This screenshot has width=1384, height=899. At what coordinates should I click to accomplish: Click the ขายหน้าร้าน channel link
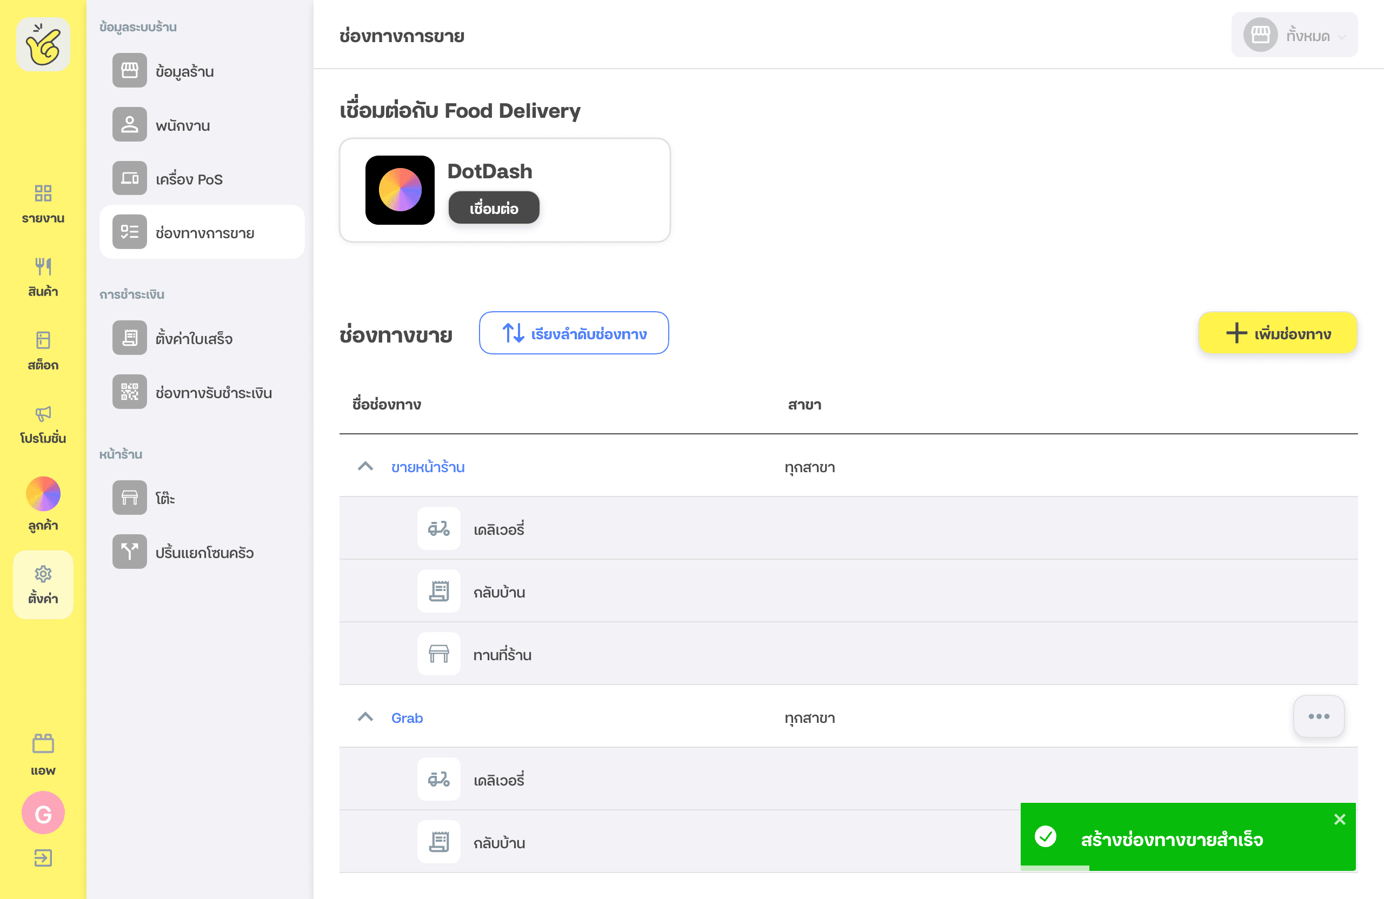point(428,467)
